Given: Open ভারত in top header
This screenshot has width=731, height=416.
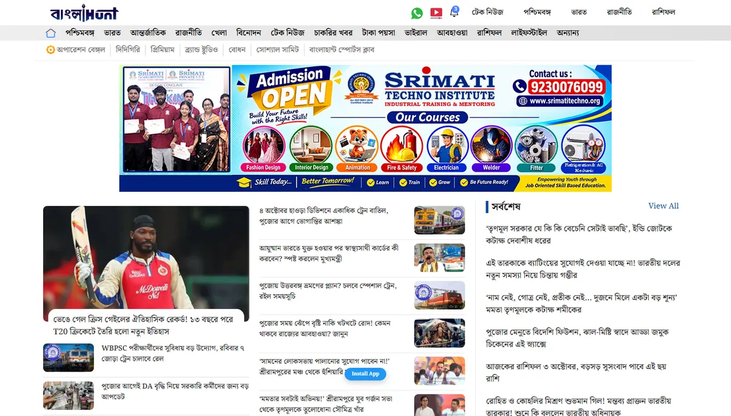Looking at the screenshot, I should point(579,12).
